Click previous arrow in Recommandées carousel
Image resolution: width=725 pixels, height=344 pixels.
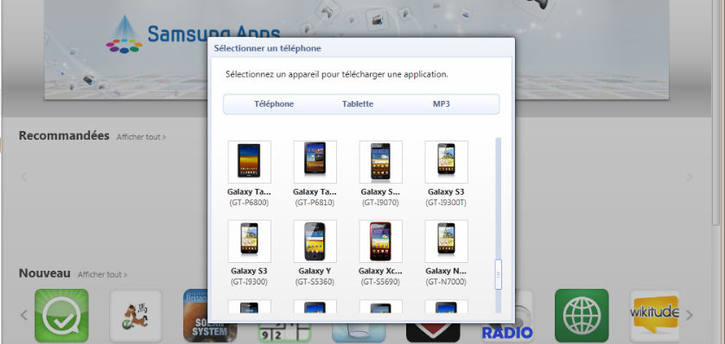pyautogui.click(x=24, y=177)
